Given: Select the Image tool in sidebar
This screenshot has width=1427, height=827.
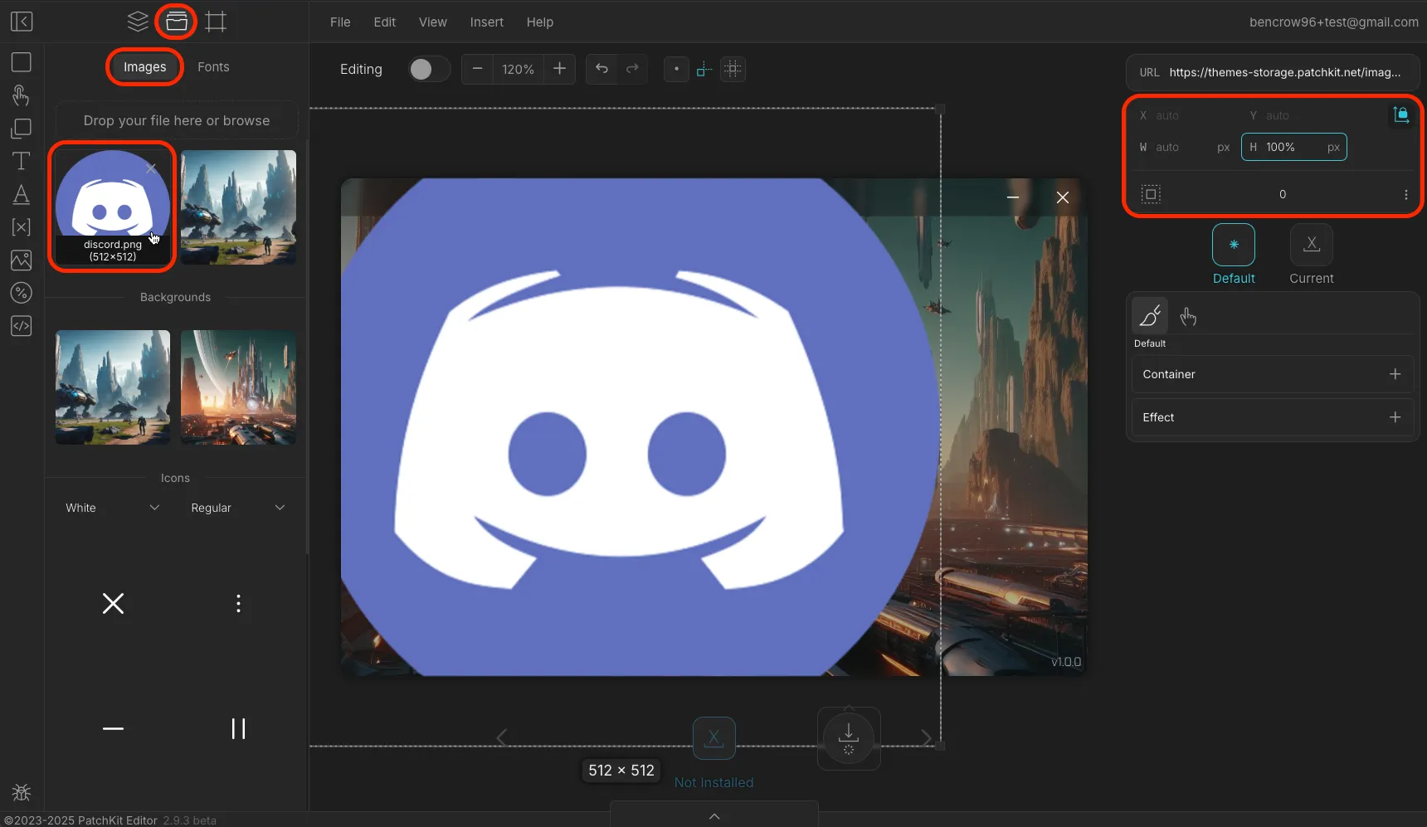Looking at the screenshot, I should pos(22,260).
